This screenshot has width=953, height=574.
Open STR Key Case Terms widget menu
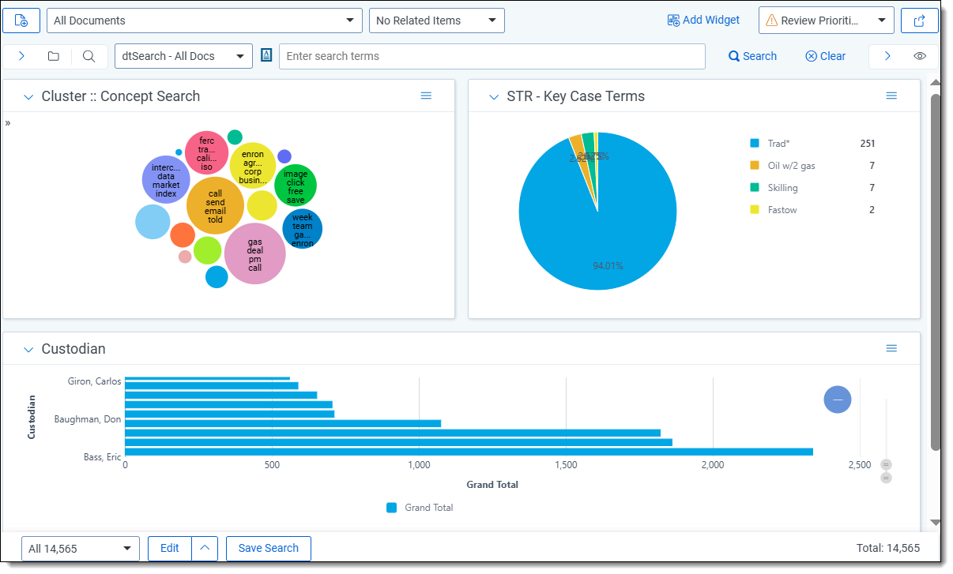(891, 96)
